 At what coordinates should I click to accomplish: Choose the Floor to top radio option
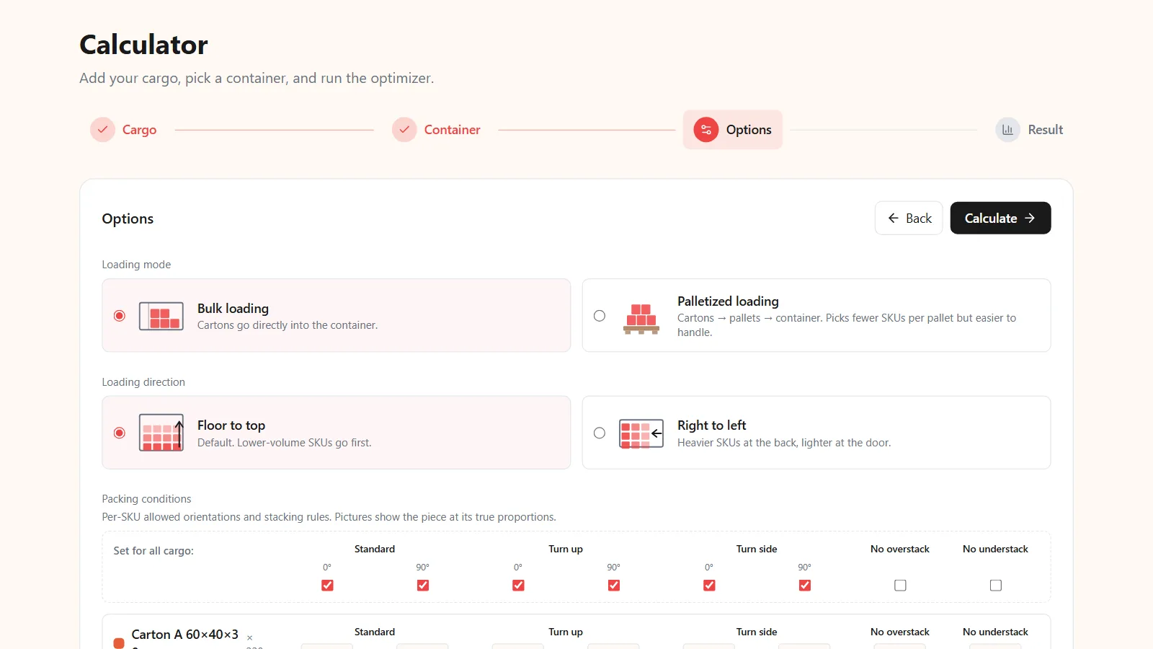tap(120, 433)
